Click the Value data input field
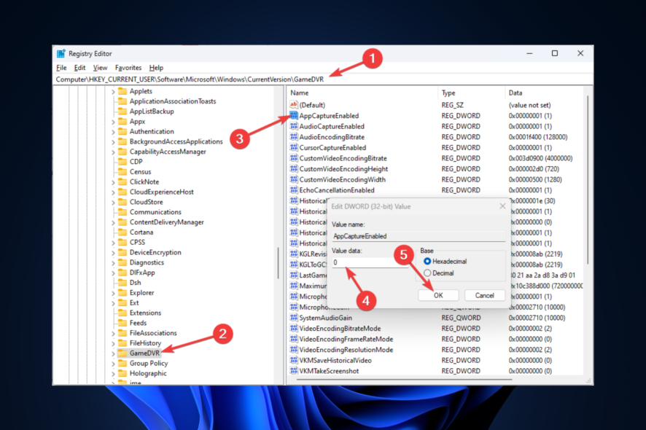 pos(368,262)
